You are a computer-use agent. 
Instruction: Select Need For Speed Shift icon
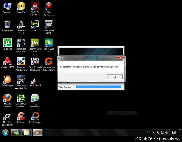(x=7, y=119)
